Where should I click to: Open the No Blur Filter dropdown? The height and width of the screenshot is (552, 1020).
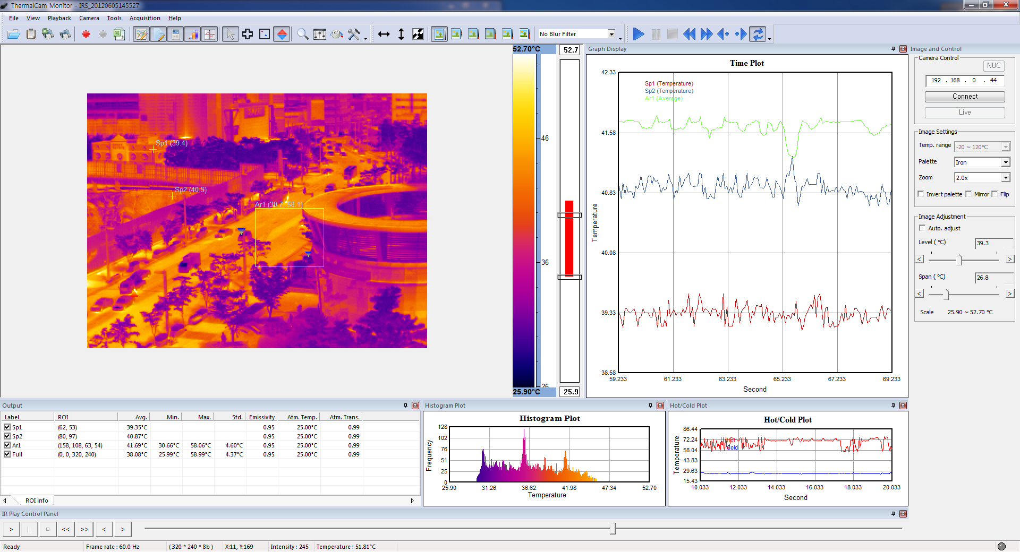(x=611, y=34)
